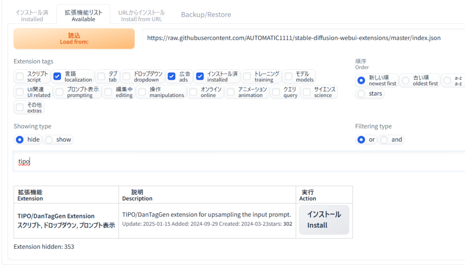This screenshot has width=465, height=265.
Task: Open the Install from URL tab
Action: [x=141, y=15]
